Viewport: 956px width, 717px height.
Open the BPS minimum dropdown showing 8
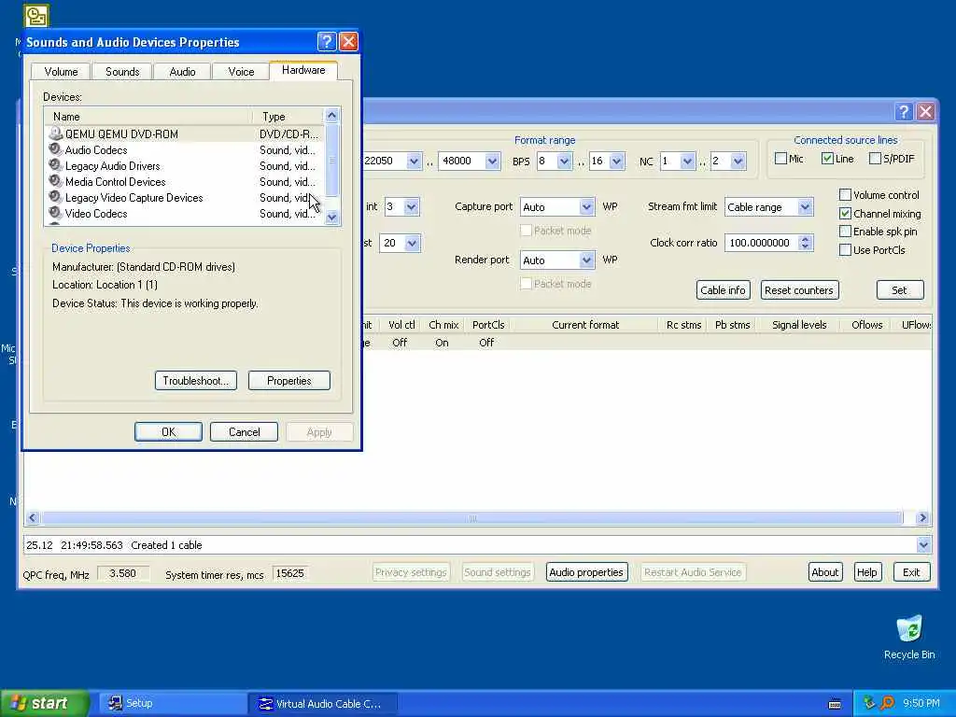pos(564,161)
